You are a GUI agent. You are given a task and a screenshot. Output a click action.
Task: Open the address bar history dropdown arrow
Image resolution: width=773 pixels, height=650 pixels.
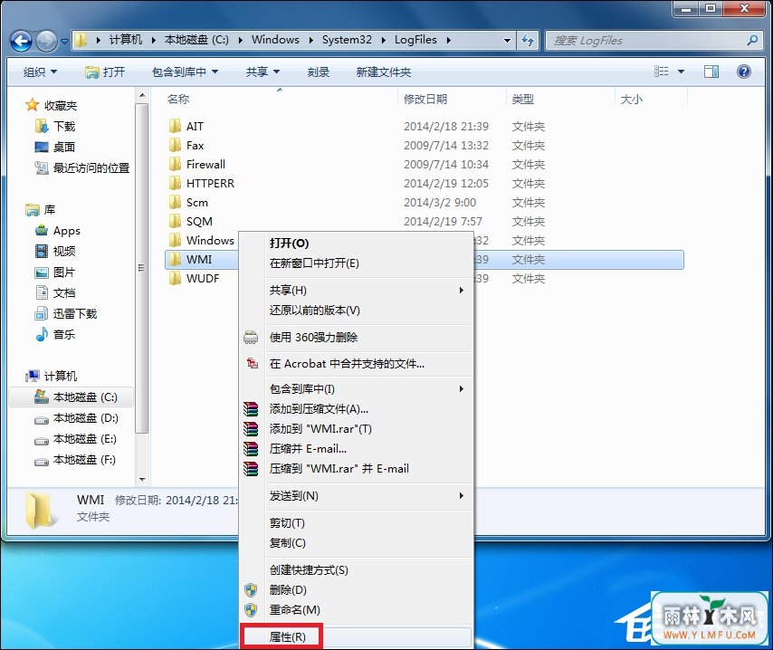tap(507, 41)
